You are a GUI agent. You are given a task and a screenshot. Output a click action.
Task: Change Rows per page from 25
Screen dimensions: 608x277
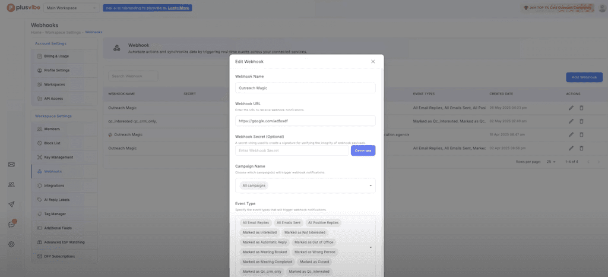click(x=551, y=162)
